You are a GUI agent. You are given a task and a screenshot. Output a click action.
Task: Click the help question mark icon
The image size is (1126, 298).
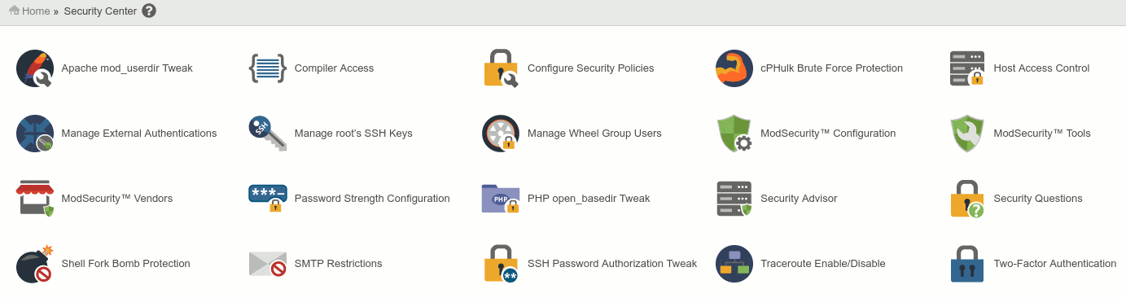149,11
